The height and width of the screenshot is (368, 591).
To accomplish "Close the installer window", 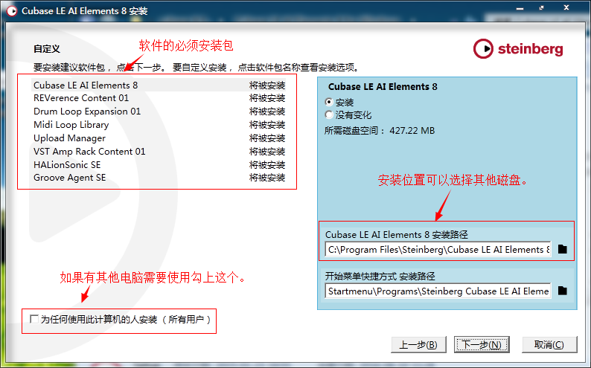I will coord(566,7).
